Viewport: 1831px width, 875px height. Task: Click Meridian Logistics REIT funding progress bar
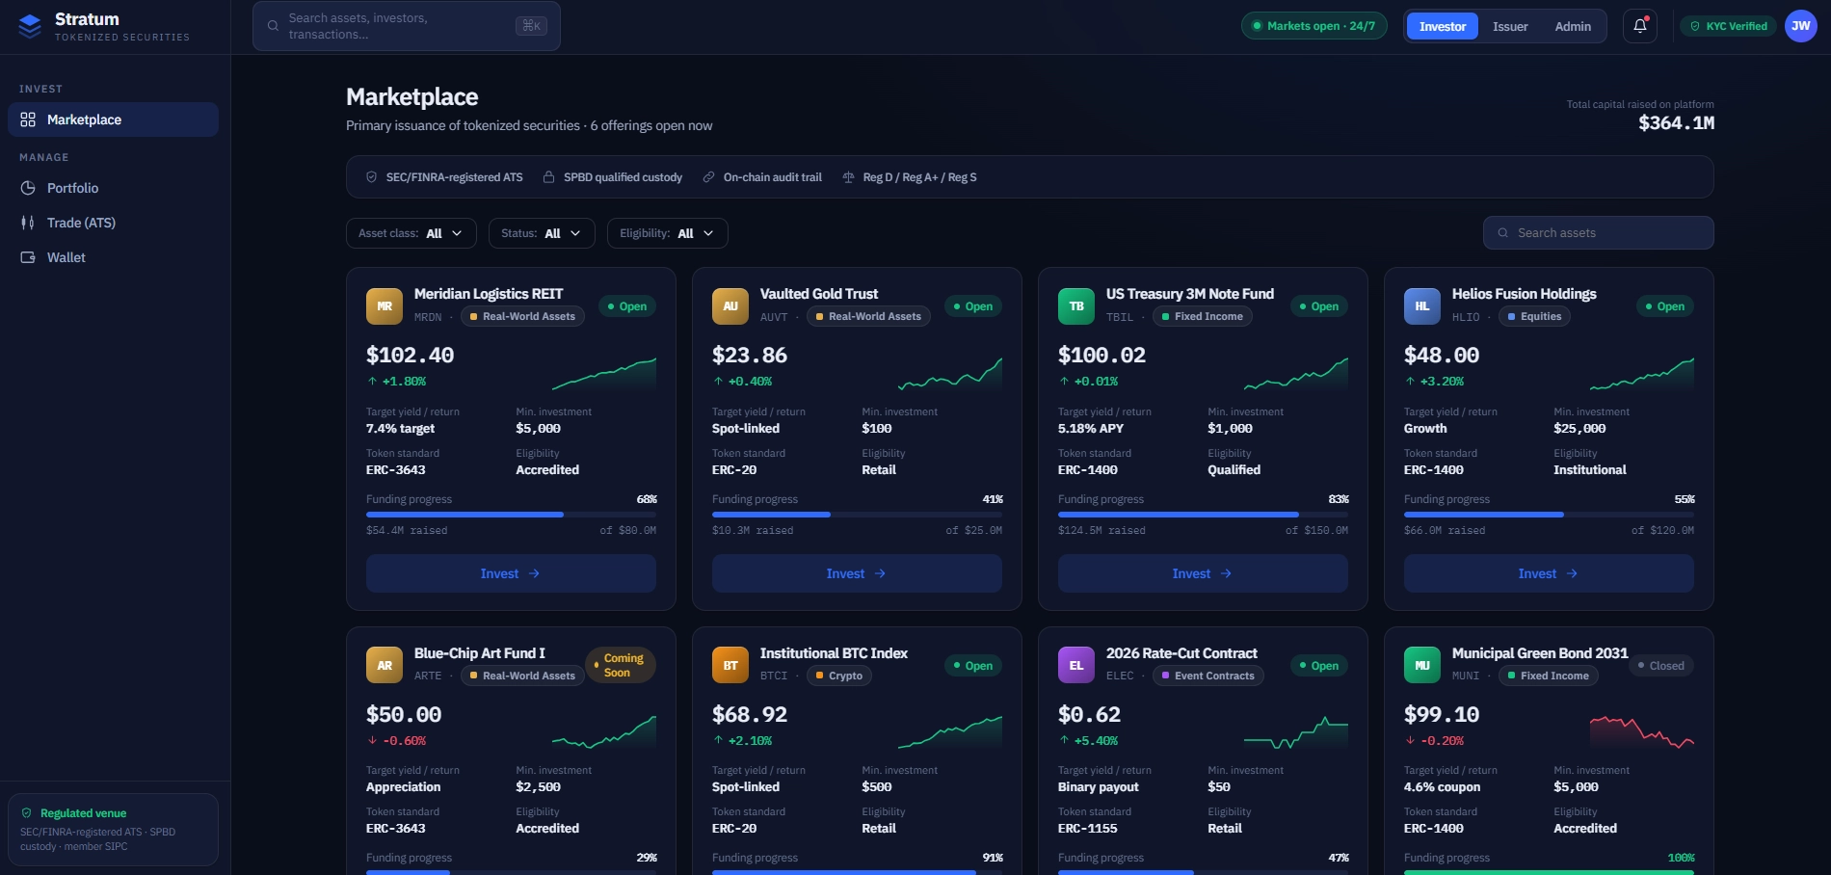click(x=511, y=515)
